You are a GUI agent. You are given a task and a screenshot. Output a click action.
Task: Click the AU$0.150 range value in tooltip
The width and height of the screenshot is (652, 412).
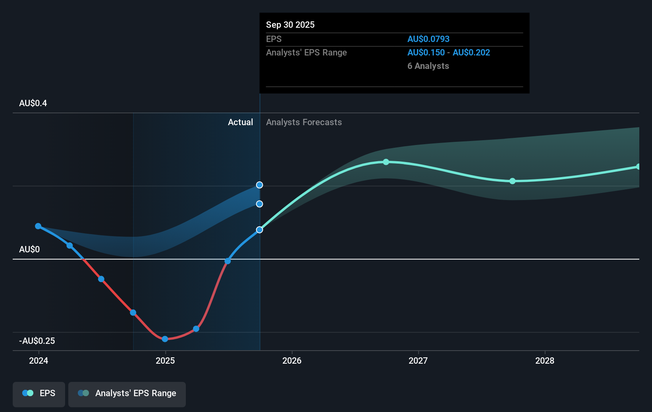tap(426, 53)
